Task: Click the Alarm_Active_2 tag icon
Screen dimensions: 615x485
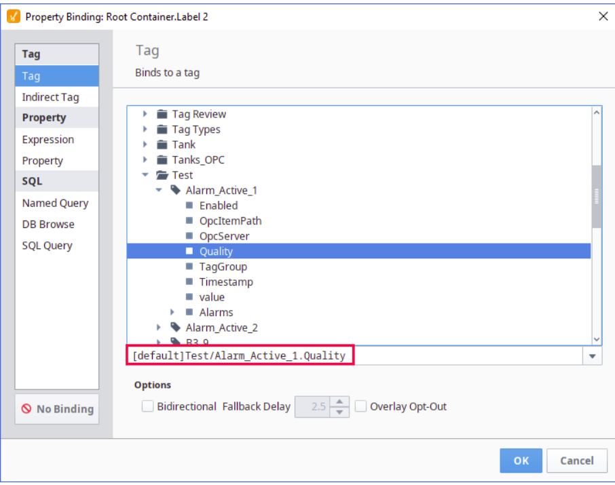Action: [176, 328]
